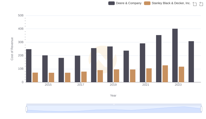Click the Deere & Company bar for 2015
The width and height of the screenshot is (206, 119).
tap(45, 69)
